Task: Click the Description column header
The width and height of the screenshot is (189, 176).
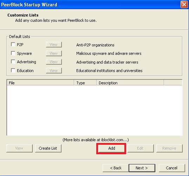Action: [x=130, y=83]
